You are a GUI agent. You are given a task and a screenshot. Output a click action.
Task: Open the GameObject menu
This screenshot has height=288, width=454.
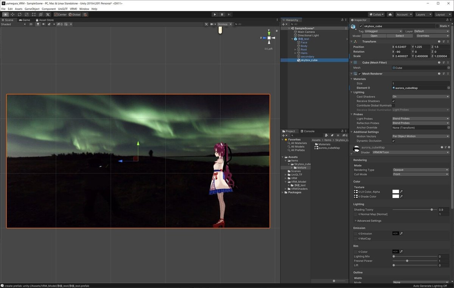coord(32,9)
